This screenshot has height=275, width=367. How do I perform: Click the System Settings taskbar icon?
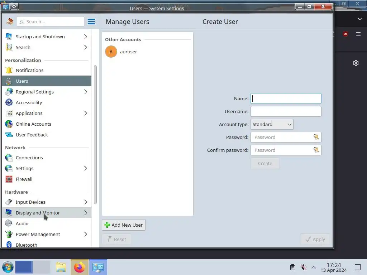pos(98,267)
